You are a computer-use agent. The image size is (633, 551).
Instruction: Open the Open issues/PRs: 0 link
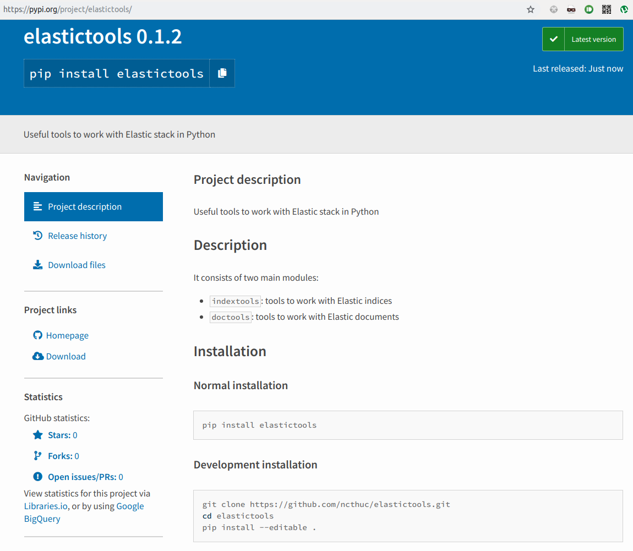[x=85, y=477]
